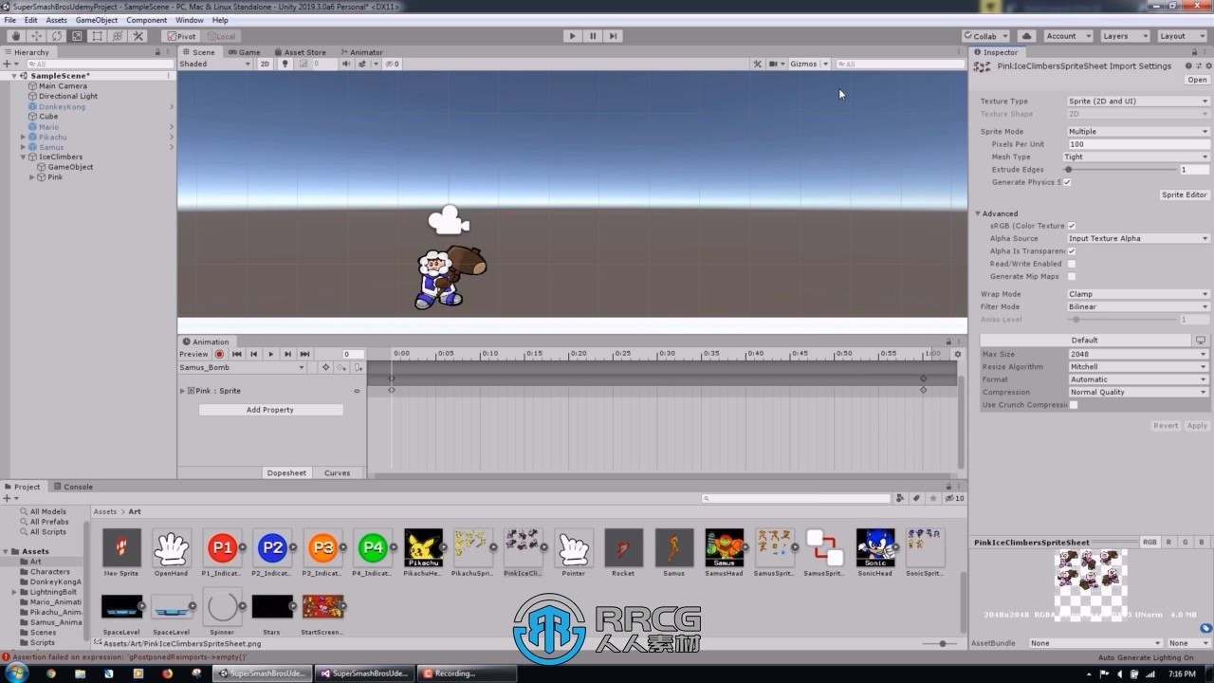Switch Animation view to Curves
Screen dimensions: 1214x683
[x=337, y=472]
